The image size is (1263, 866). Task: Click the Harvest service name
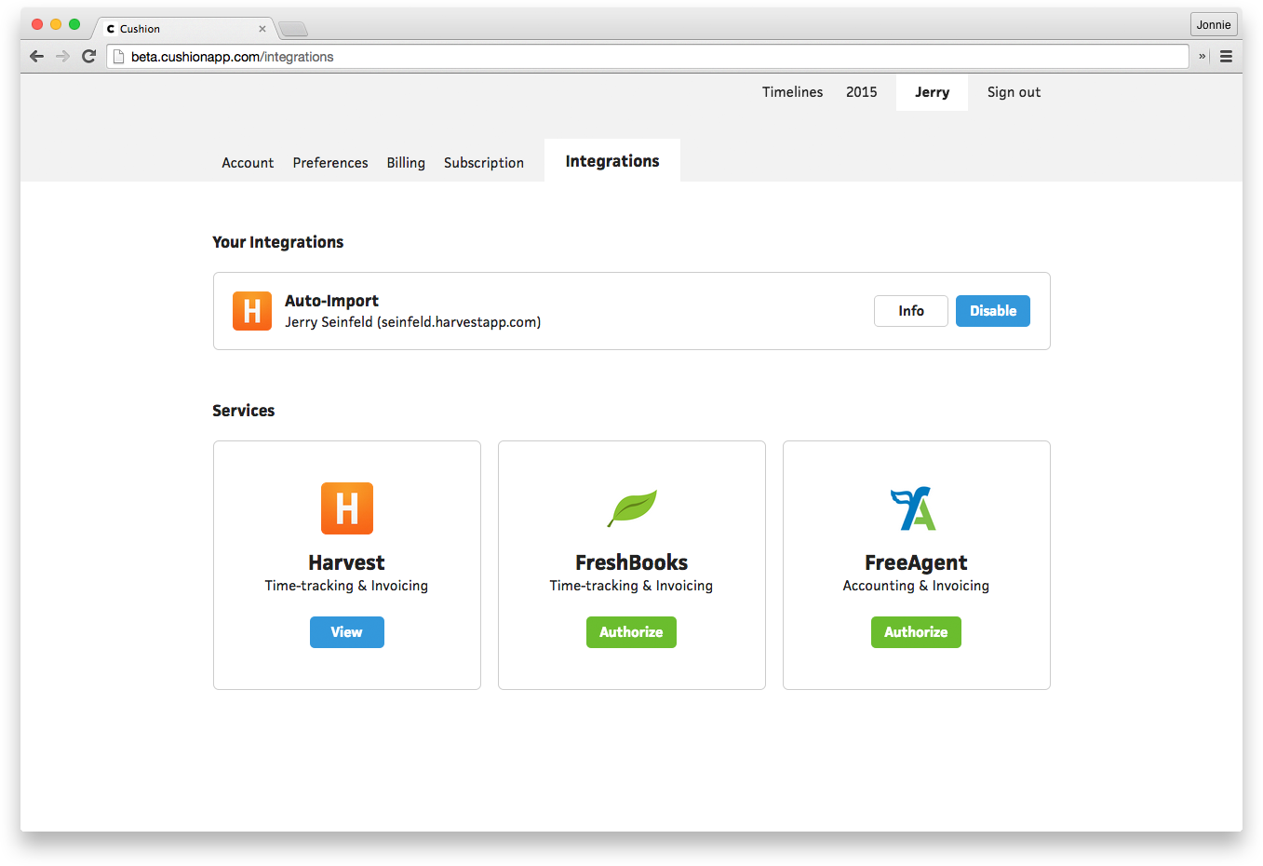[x=346, y=562]
